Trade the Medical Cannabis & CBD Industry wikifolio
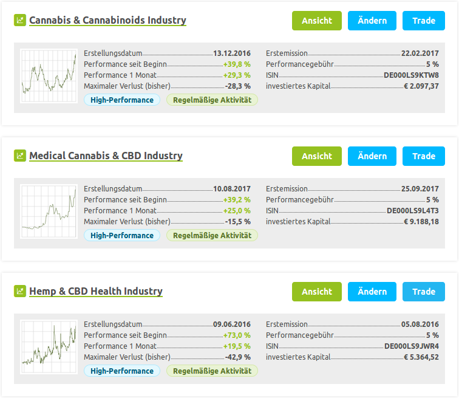This screenshot has width=459, height=398. coord(424,156)
